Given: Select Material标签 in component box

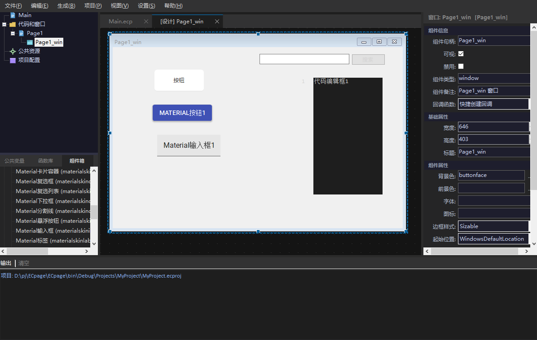Looking at the screenshot, I should point(53,241).
